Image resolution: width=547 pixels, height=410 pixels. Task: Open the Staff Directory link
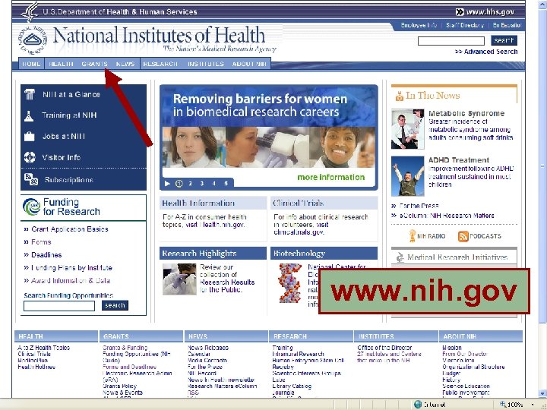point(465,25)
